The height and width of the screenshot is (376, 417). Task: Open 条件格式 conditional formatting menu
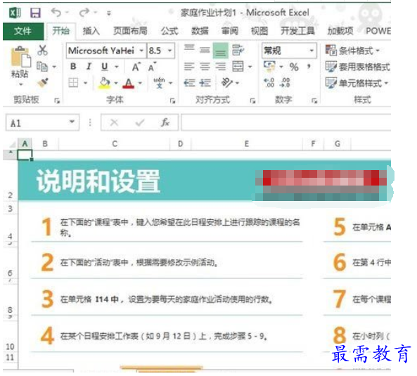click(x=352, y=50)
